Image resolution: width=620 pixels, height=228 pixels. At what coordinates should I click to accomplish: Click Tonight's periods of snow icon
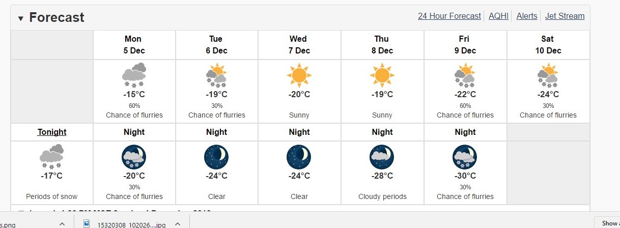click(x=51, y=156)
